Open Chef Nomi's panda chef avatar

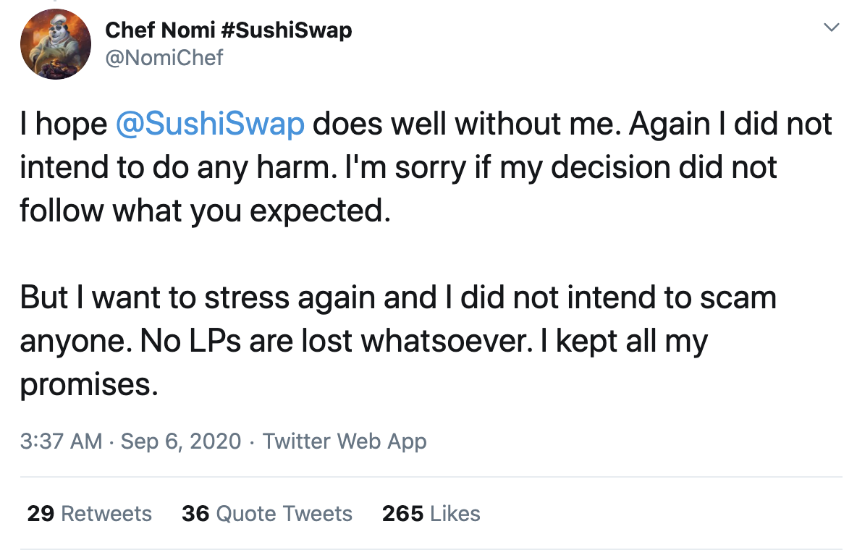point(55,43)
